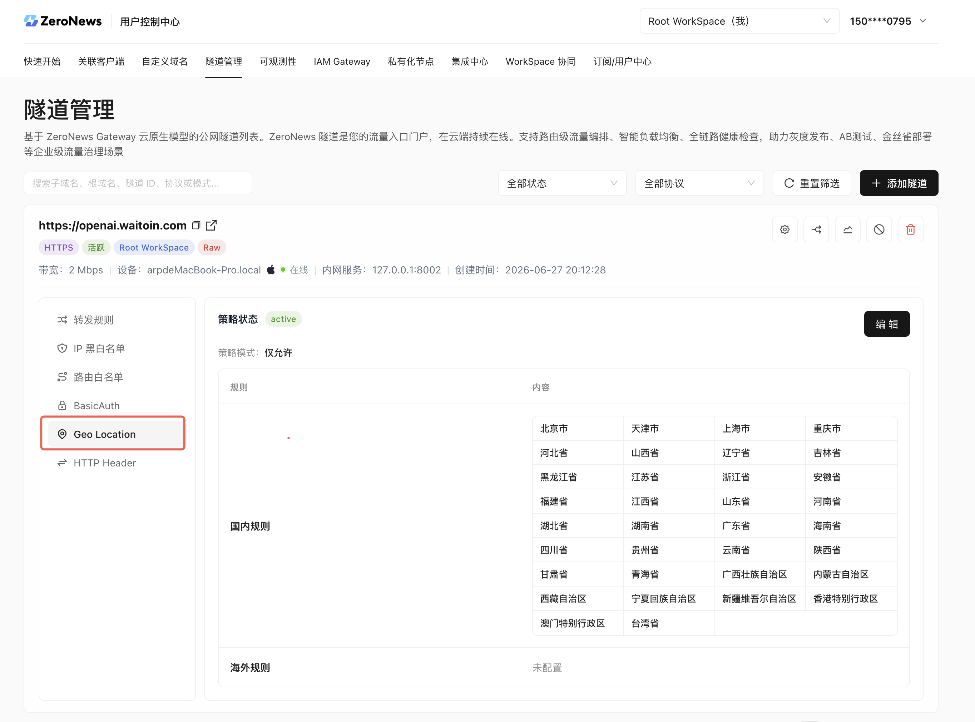
Task: Go to the 集成中心 tab
Action: click(x=470, y=61)
